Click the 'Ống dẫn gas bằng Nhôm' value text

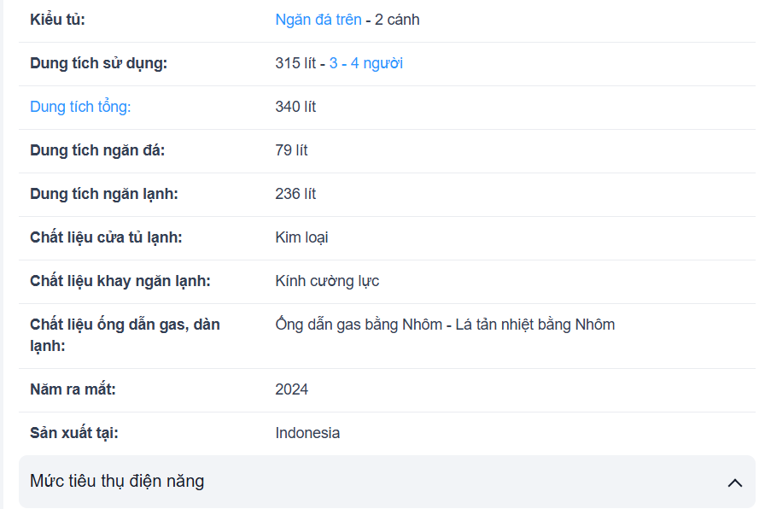click(x=359, y=325)
